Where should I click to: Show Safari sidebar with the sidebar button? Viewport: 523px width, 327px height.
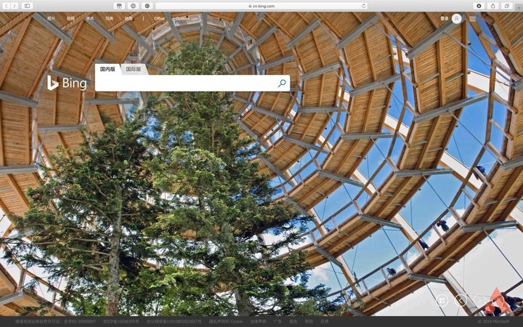28,5
